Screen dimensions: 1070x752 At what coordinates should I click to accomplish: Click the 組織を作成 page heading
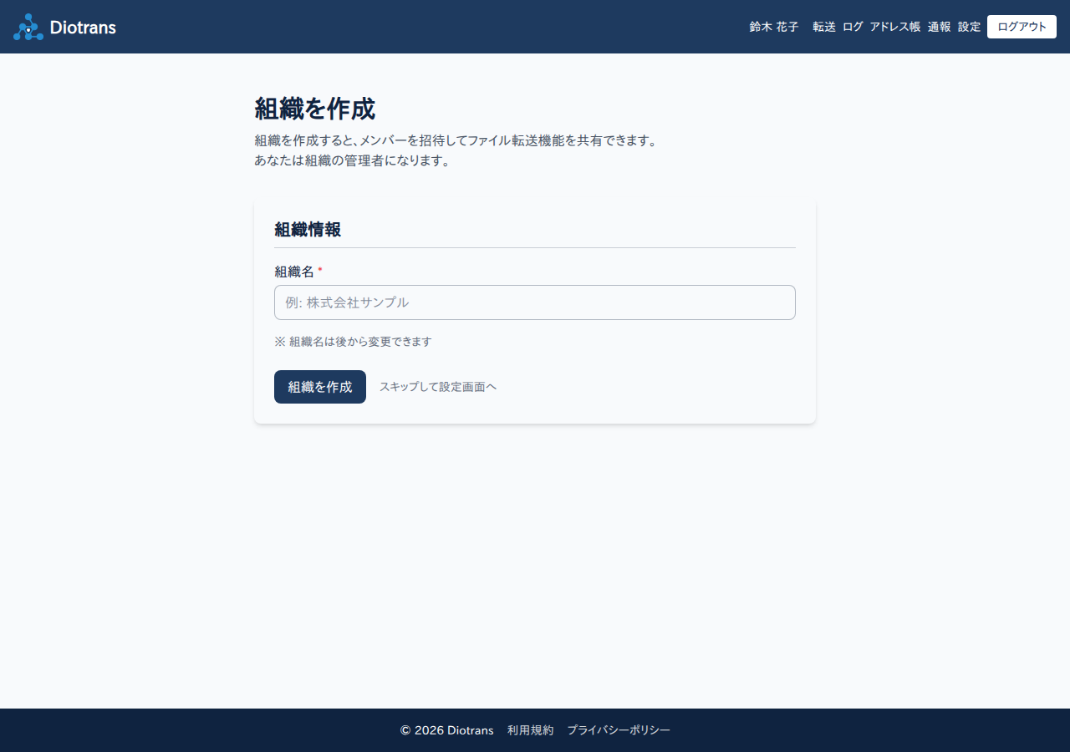[x=314, y=109]
